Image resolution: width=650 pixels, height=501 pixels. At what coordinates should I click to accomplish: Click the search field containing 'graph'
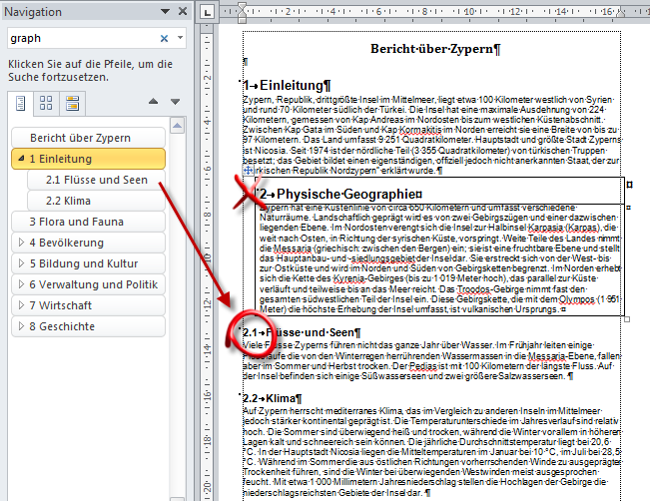tap(80, 39)
